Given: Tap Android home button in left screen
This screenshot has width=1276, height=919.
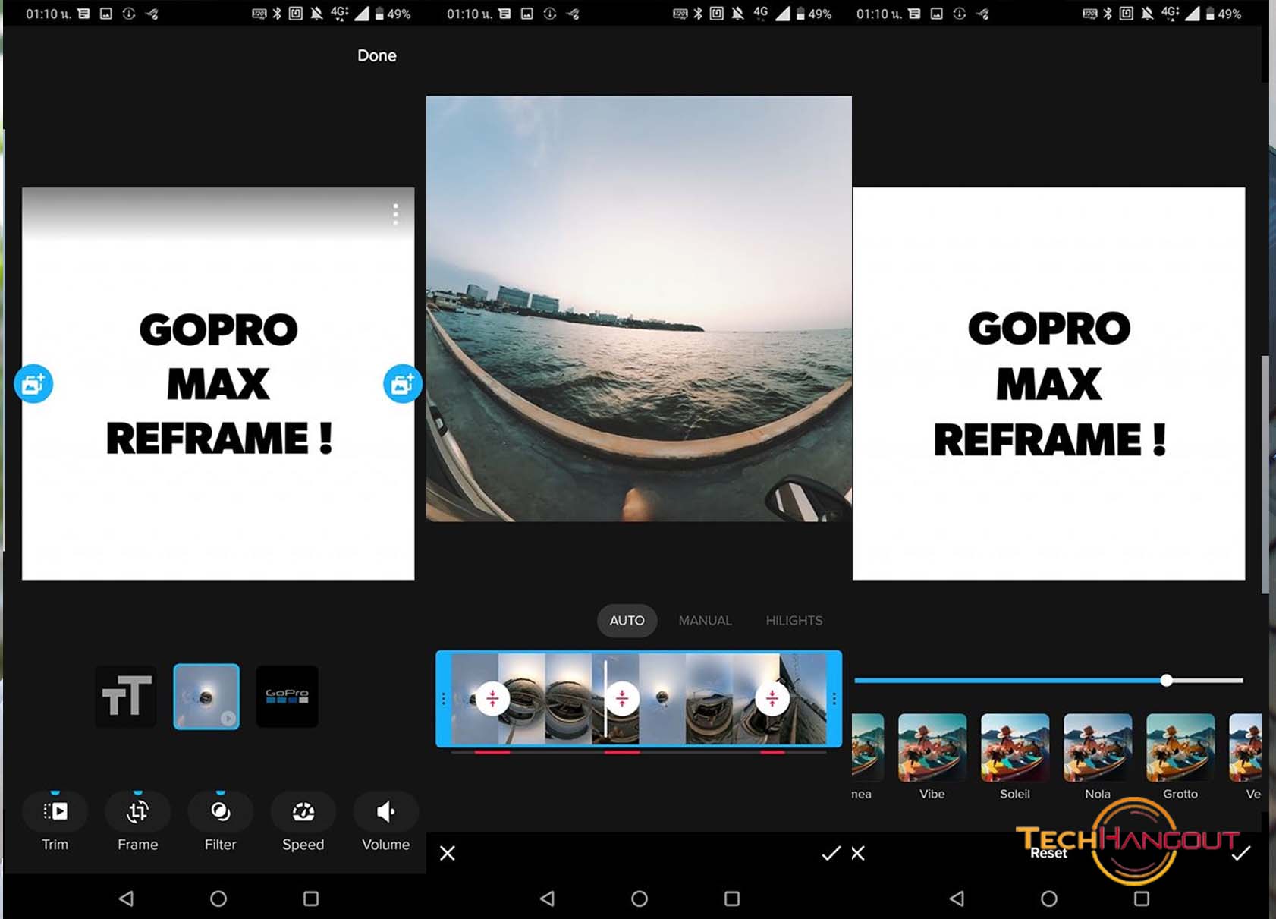Looking at the screenshot, I should click(218, 899).
